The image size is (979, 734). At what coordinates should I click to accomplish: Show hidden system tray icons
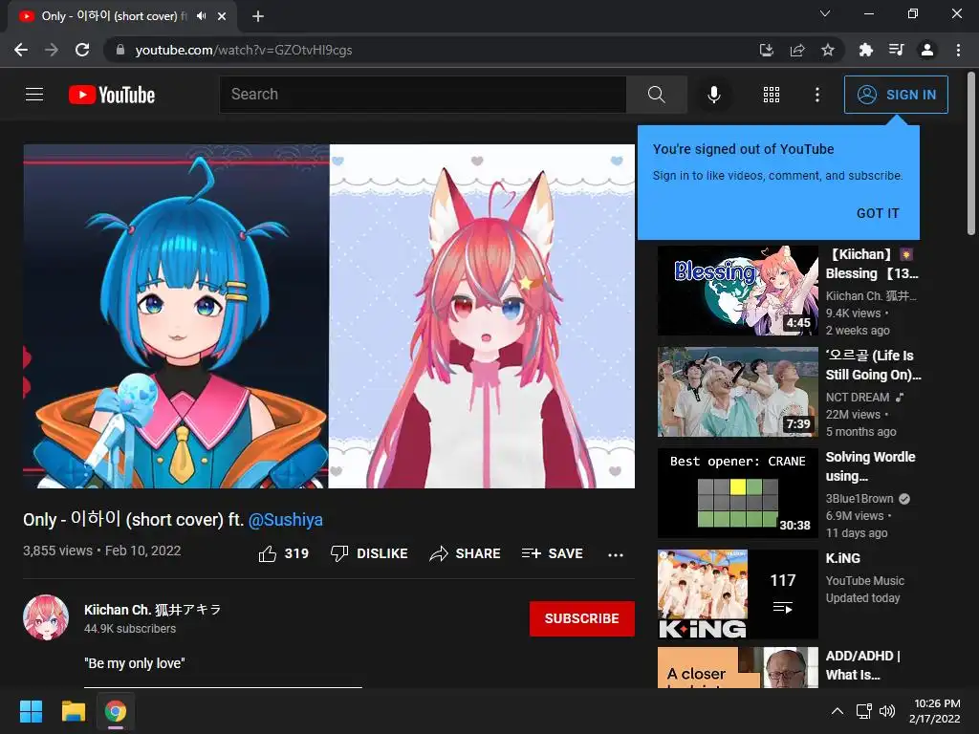pyautogui.click(x=838, y=711)
